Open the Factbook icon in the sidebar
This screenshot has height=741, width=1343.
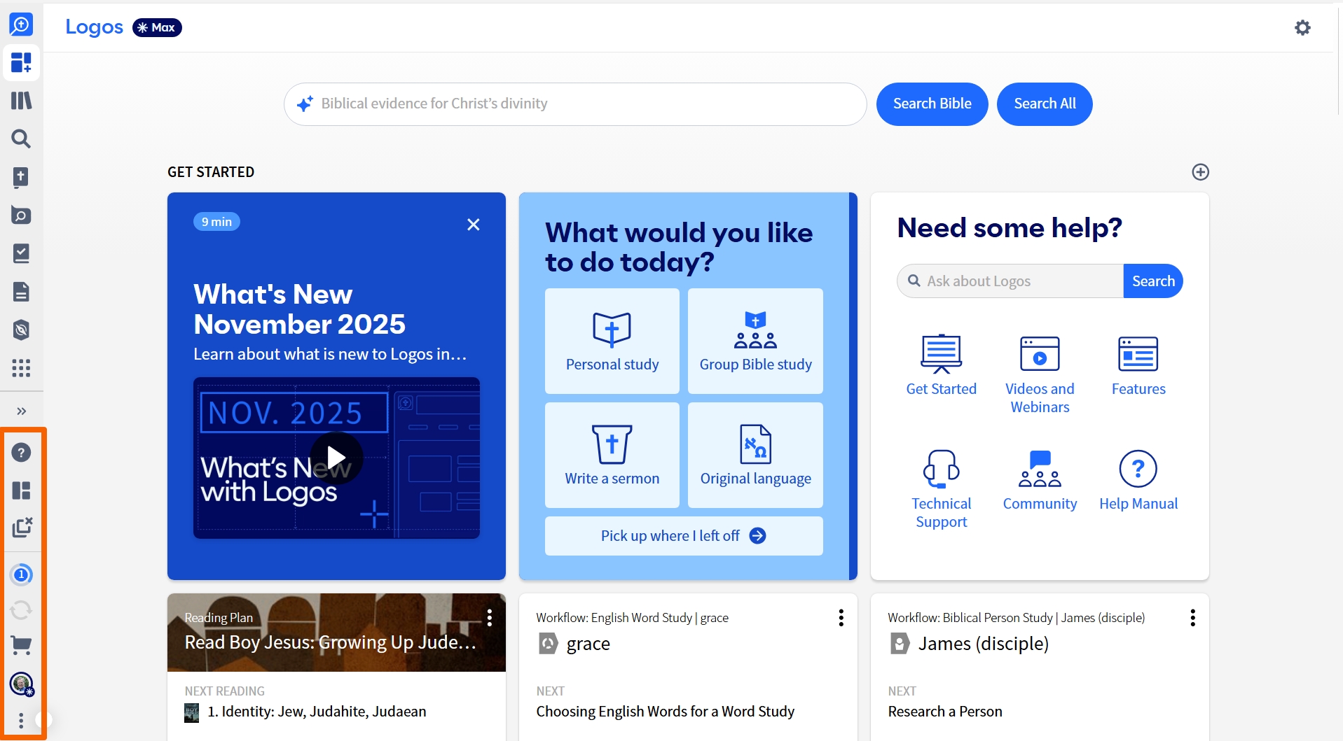21,216
